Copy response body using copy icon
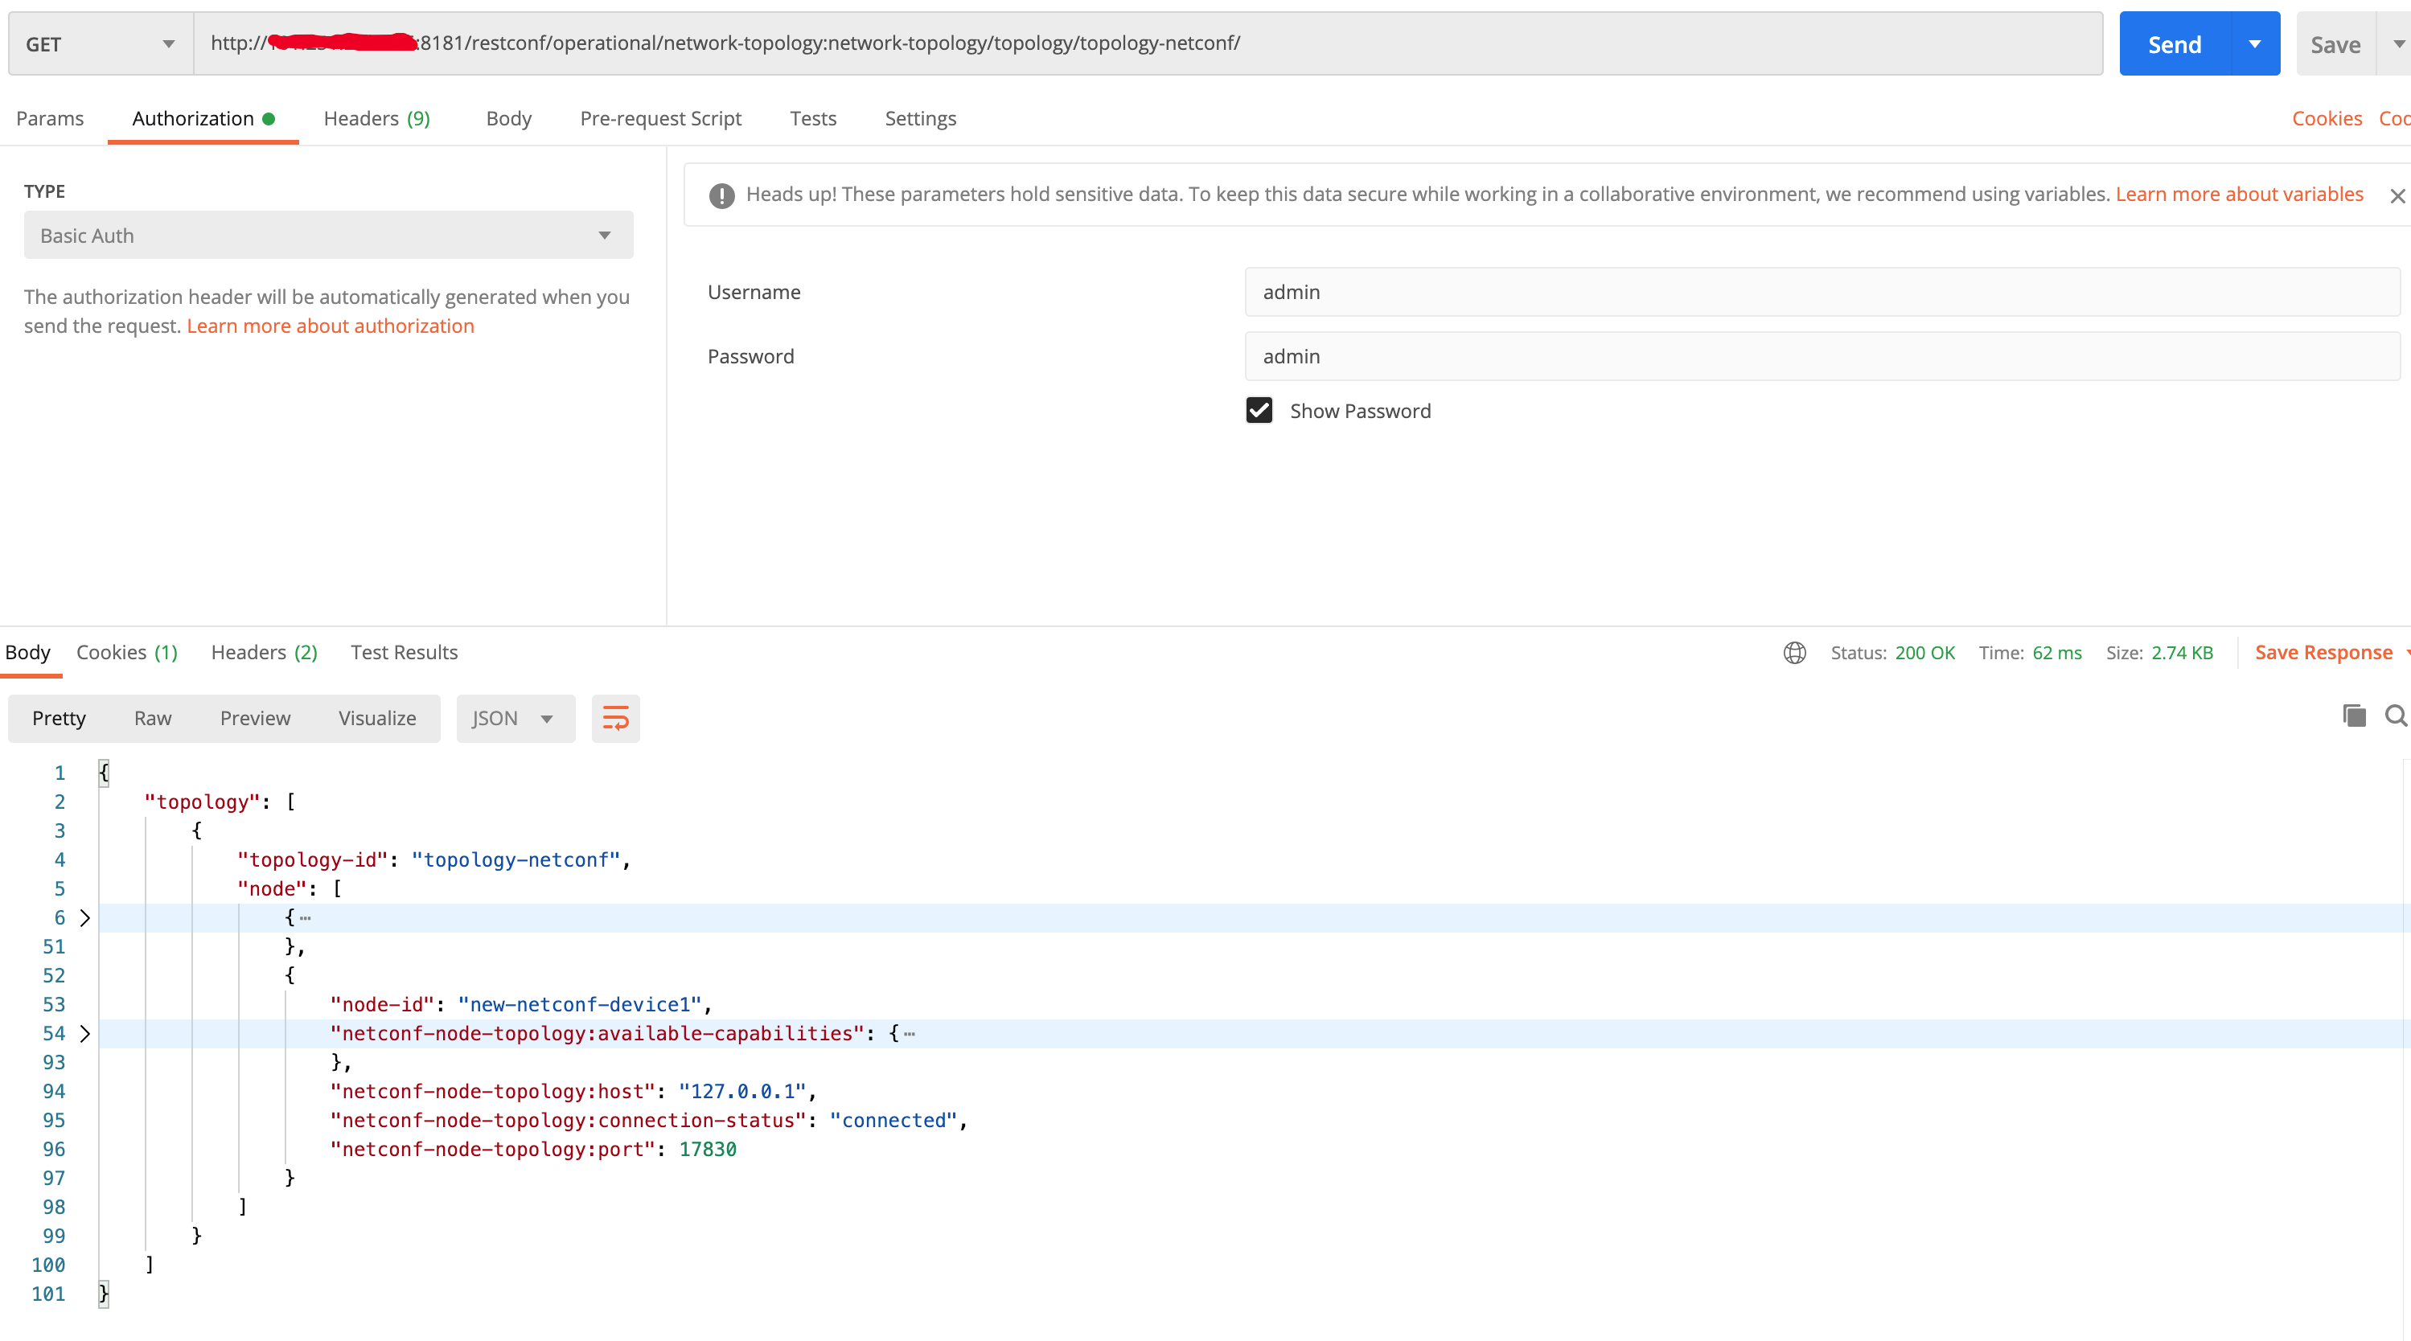2411x1341 pixels. pos(2354,716)
